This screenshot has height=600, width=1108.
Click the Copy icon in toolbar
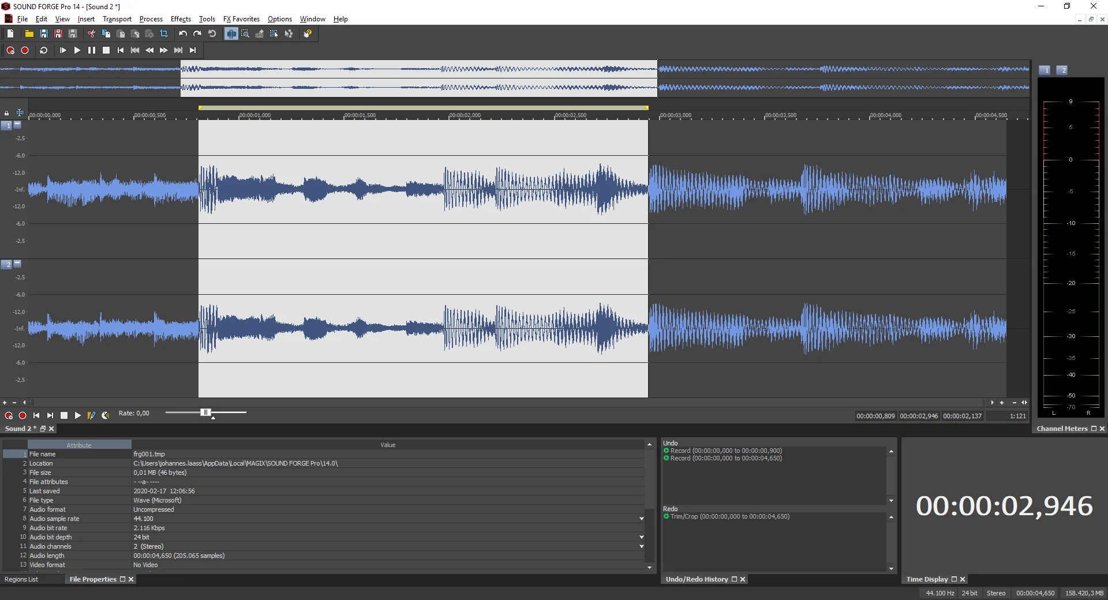[106, 34]
